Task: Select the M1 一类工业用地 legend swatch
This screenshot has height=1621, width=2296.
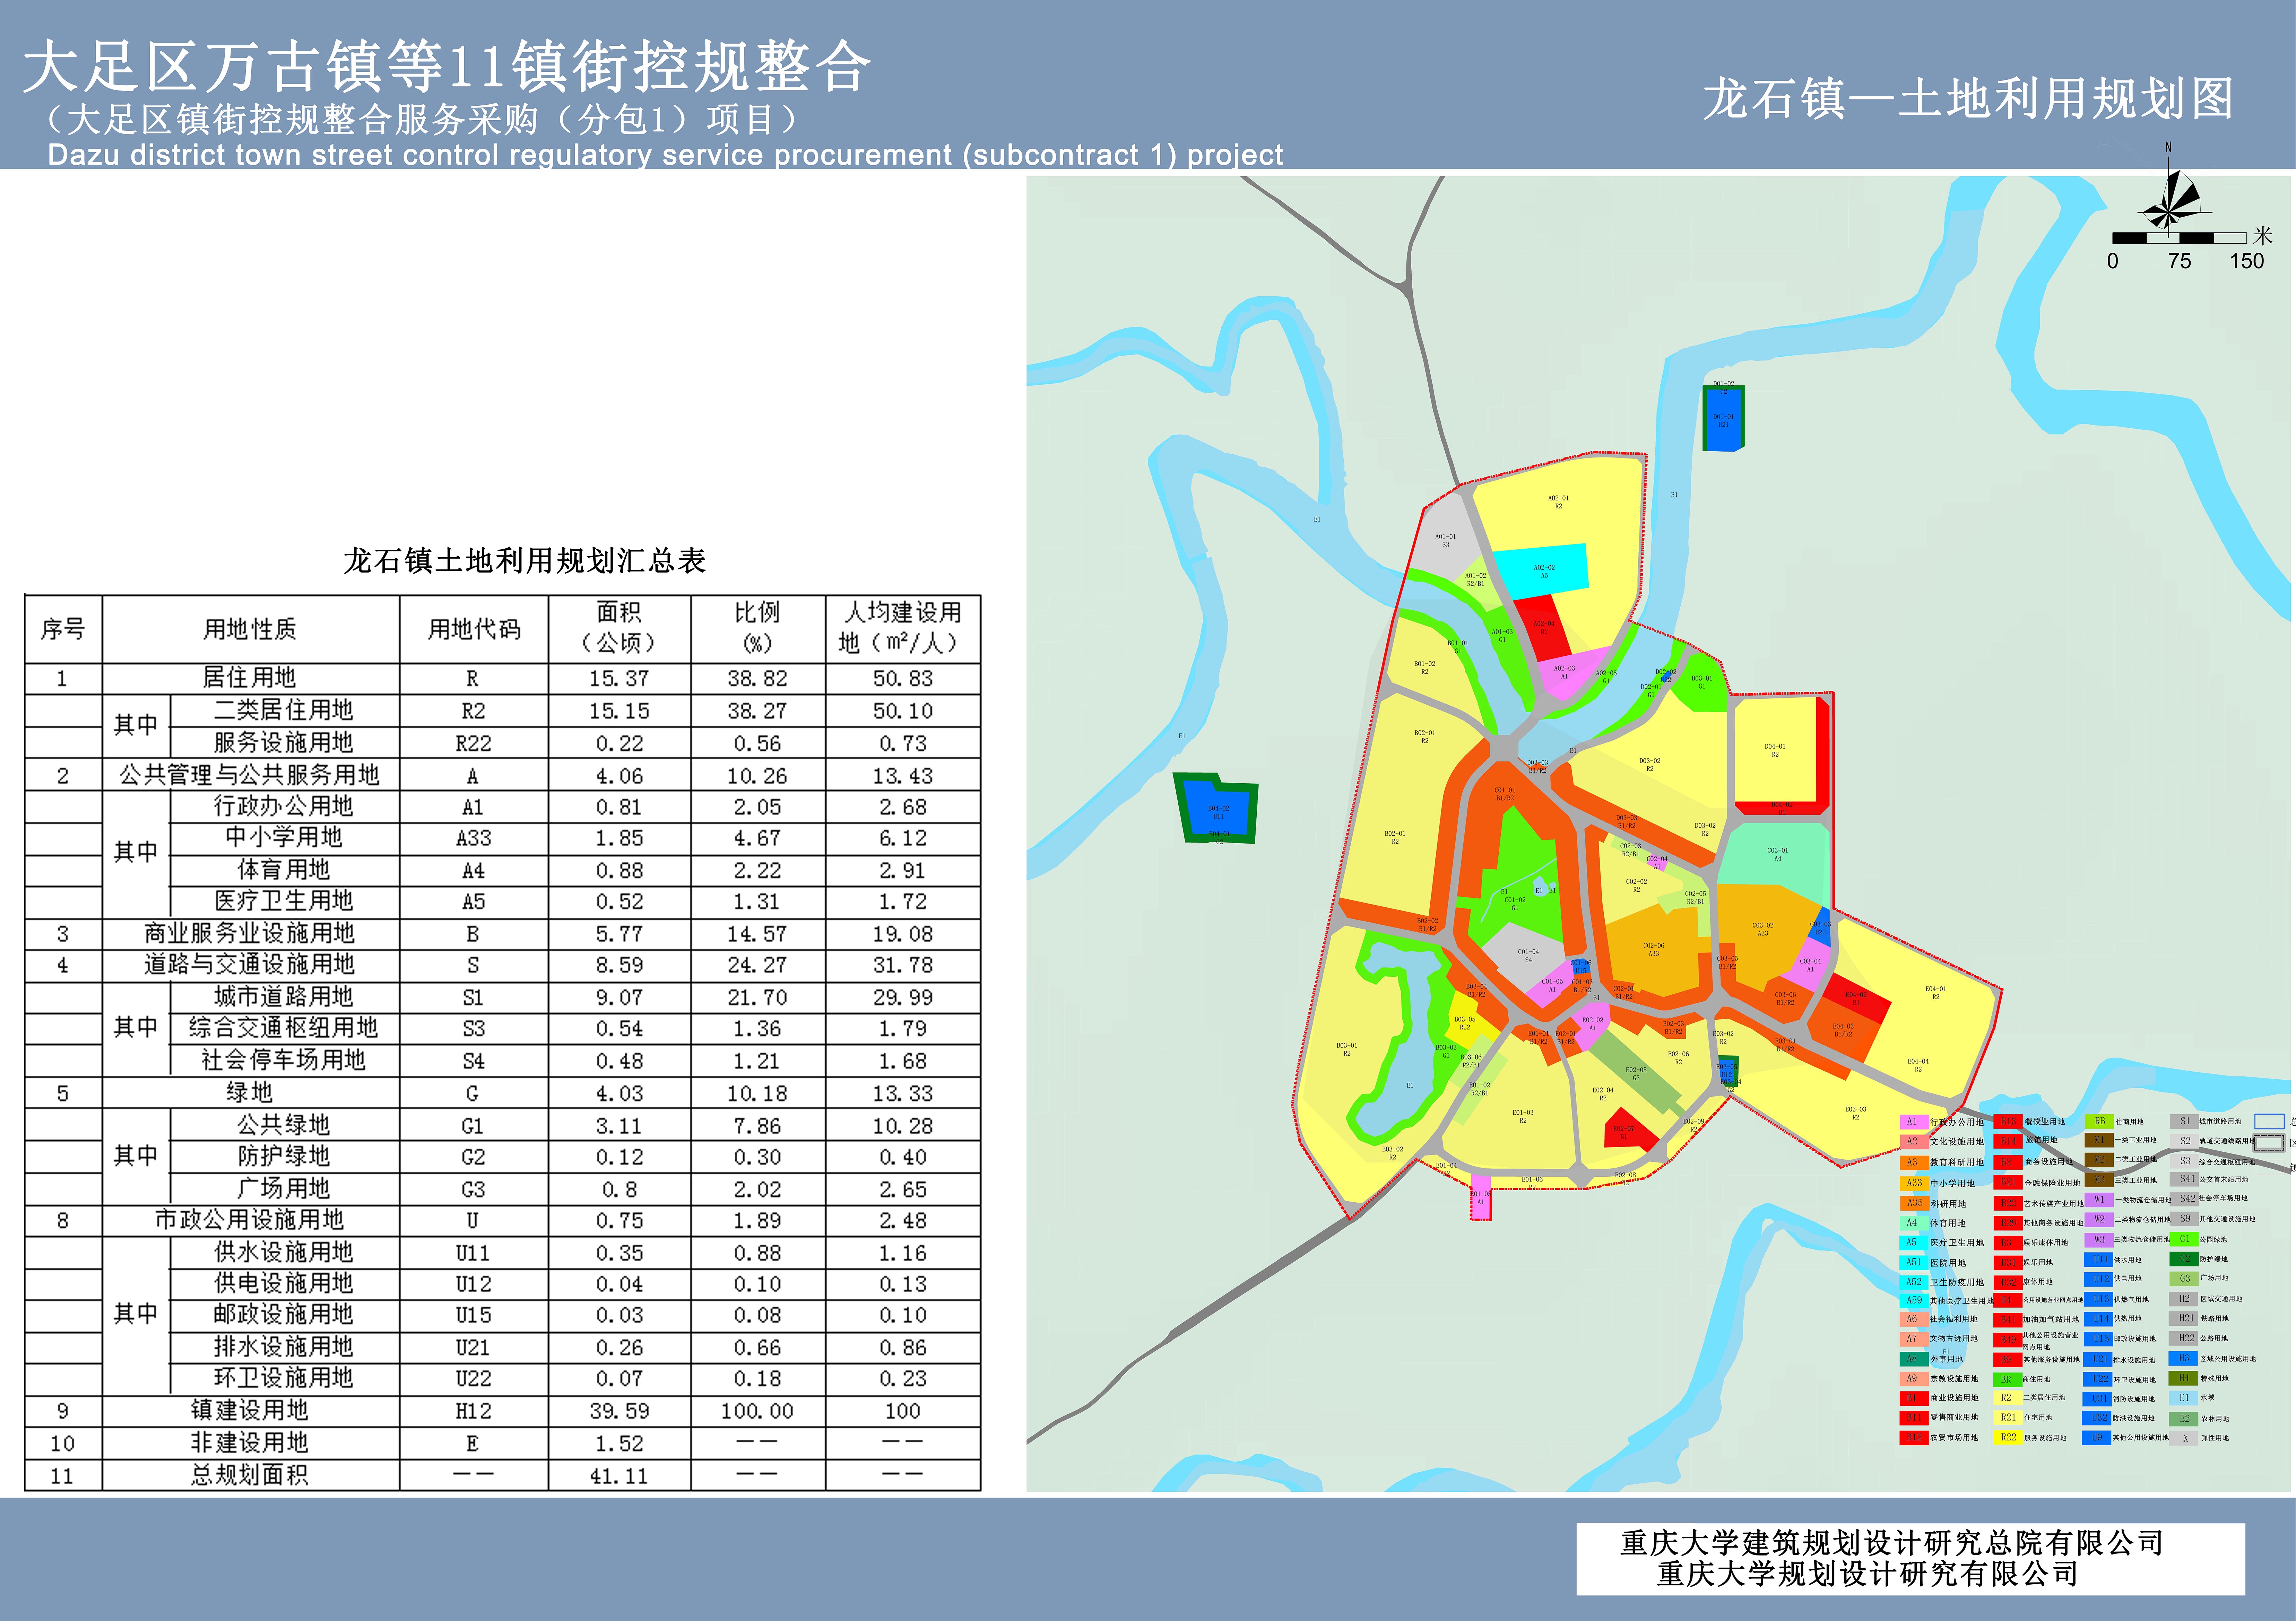Action: point(2099,1140)
